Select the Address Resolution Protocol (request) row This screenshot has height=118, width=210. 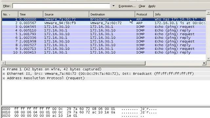coord(46,78)
